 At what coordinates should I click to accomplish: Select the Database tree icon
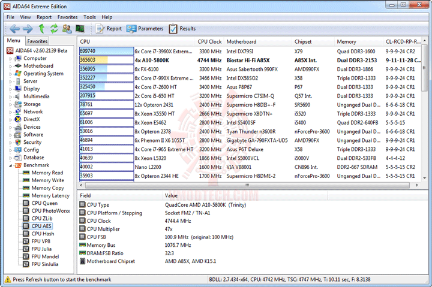18,158
